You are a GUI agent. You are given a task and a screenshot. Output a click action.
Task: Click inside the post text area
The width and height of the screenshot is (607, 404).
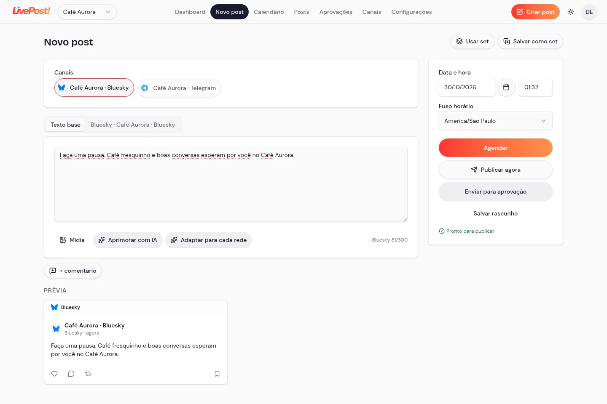pos(231,184)
